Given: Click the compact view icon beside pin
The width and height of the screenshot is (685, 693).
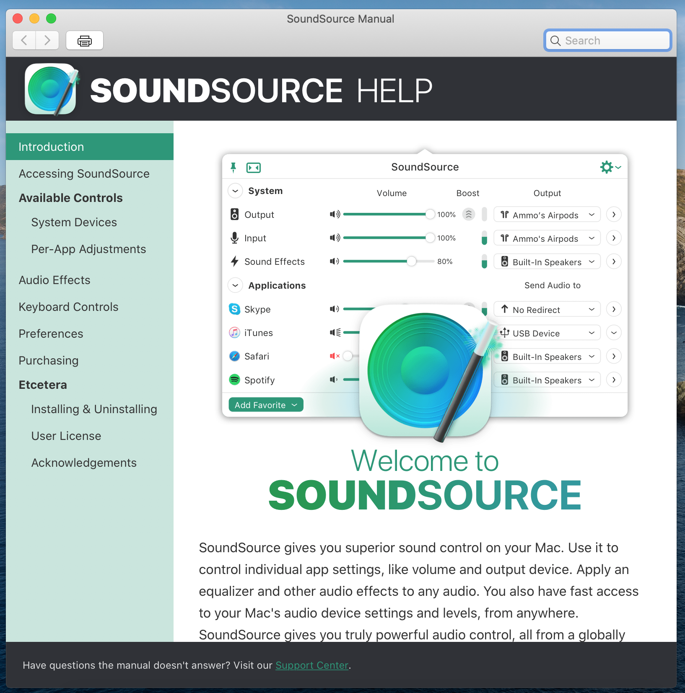Looking at the screenshot, I should click(254, 168).
